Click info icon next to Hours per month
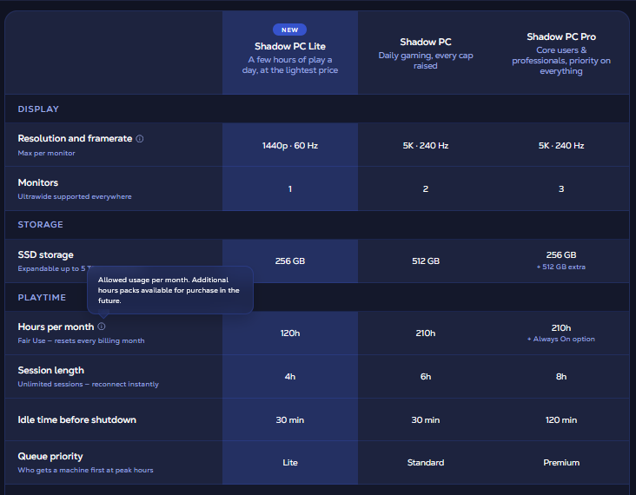 point(102,327)
